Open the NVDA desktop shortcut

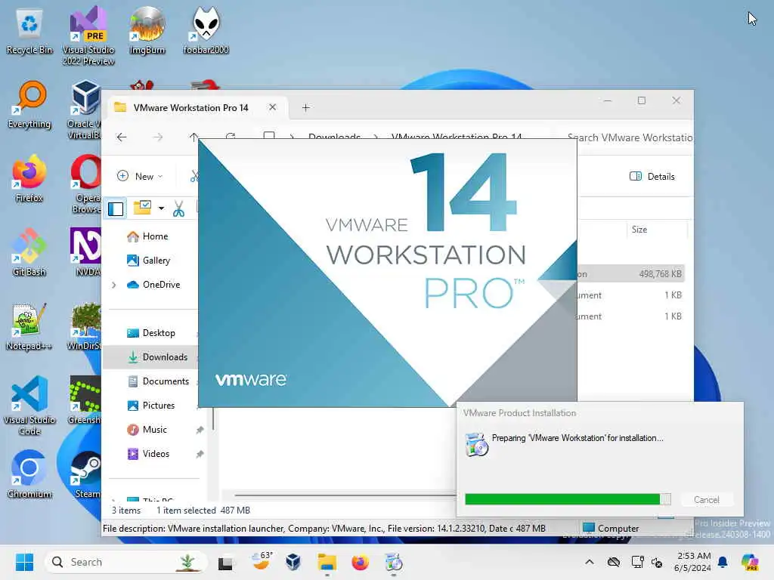86,252
